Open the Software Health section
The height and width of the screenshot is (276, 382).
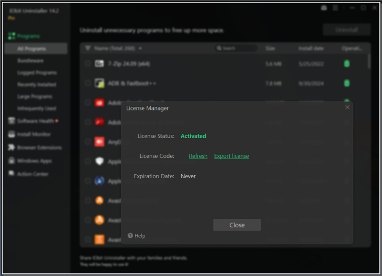(x=33, y=121)
